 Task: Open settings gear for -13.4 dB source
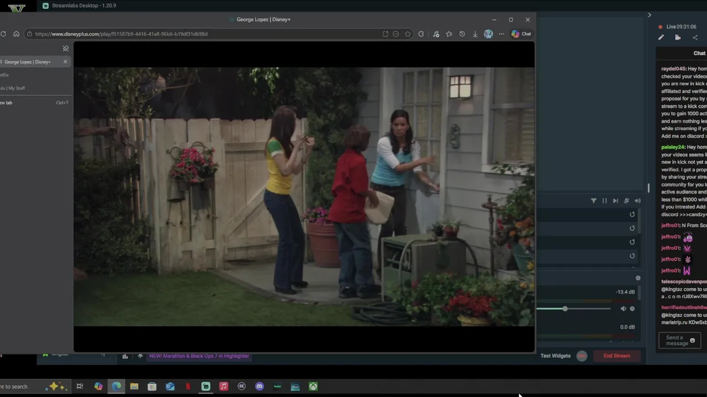point(632,309)
